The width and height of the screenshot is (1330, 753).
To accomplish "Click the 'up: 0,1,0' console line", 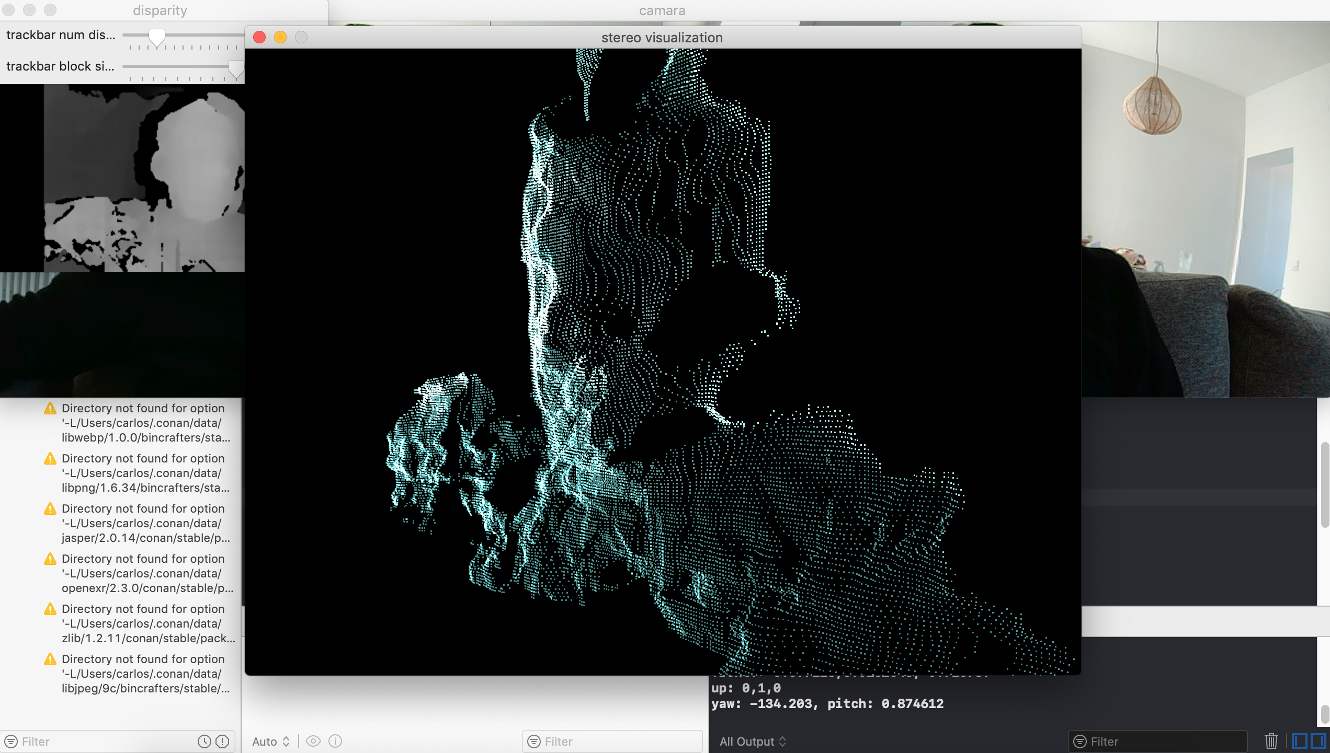I will (746, 688).
